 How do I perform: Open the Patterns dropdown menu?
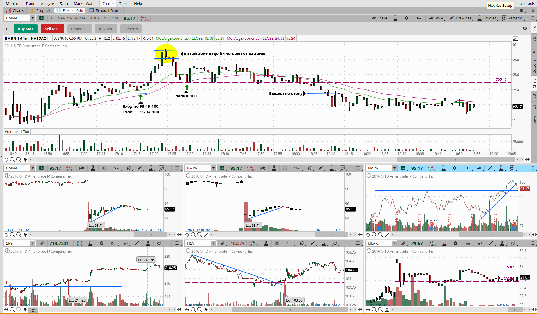click(x=513, y=18)
